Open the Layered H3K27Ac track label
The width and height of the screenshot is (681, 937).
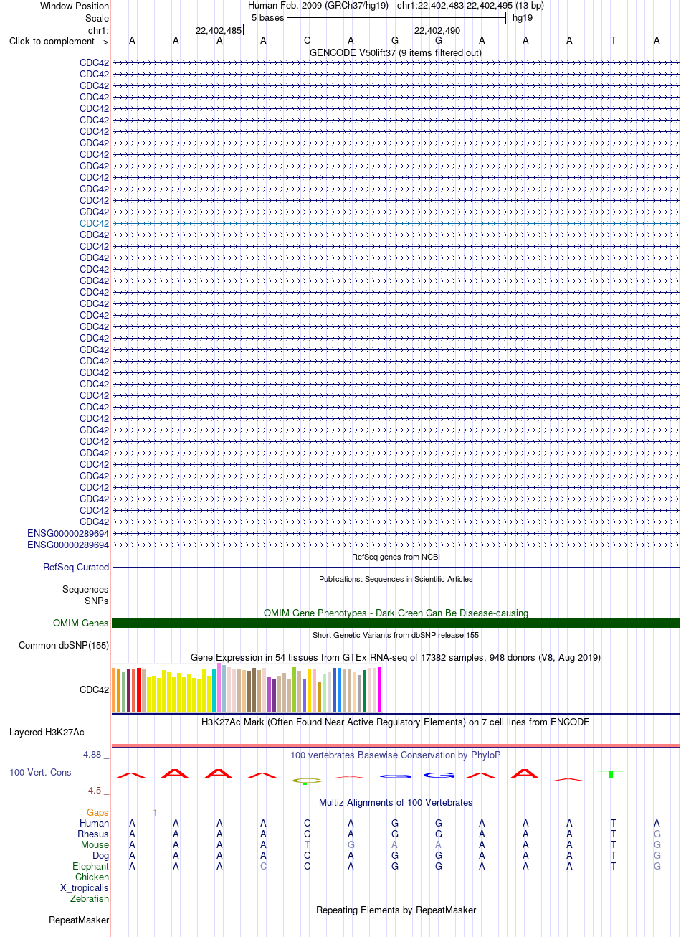pos(47,733)
